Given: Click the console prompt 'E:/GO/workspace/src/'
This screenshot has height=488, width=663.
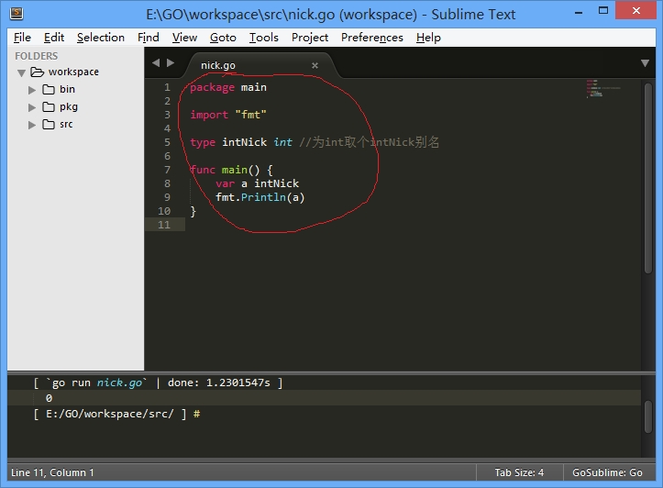Looking at the screenshot, I should pyautogui.click(x=110, y=414).
